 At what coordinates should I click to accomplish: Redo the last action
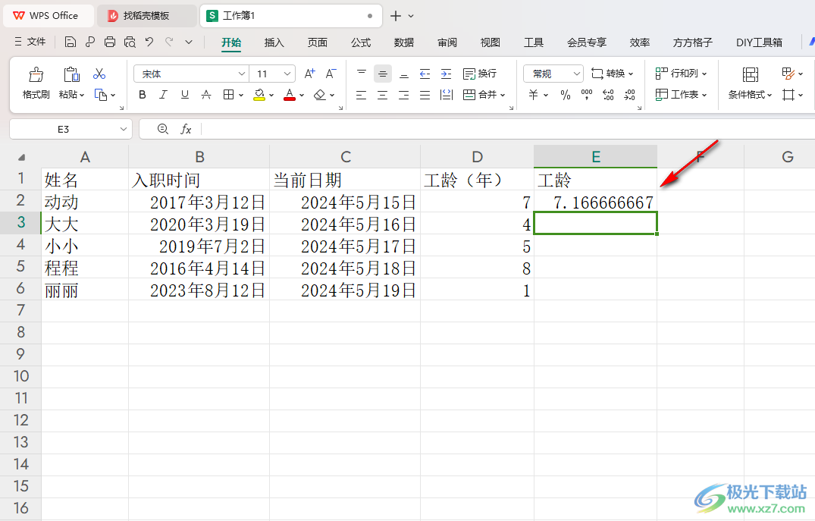(x=169, y=42)
